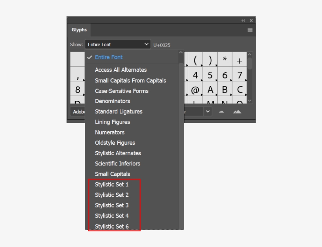Select Oldstyle Figures
This screenshot has width=322, height=247.
(115, 143)
